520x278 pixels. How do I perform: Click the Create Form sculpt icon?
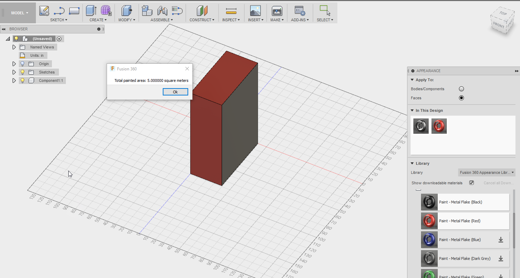(x=106, y=11)
